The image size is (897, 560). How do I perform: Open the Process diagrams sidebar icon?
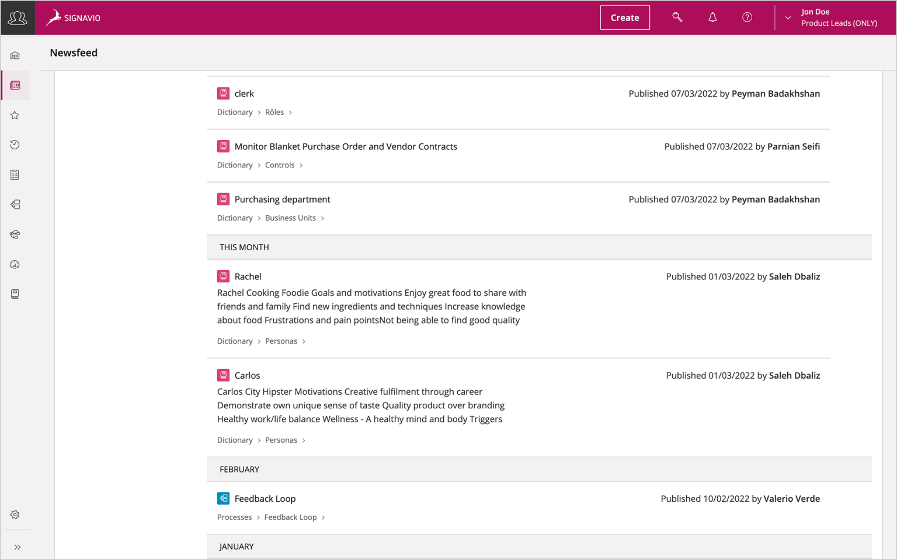coord(15,204)
